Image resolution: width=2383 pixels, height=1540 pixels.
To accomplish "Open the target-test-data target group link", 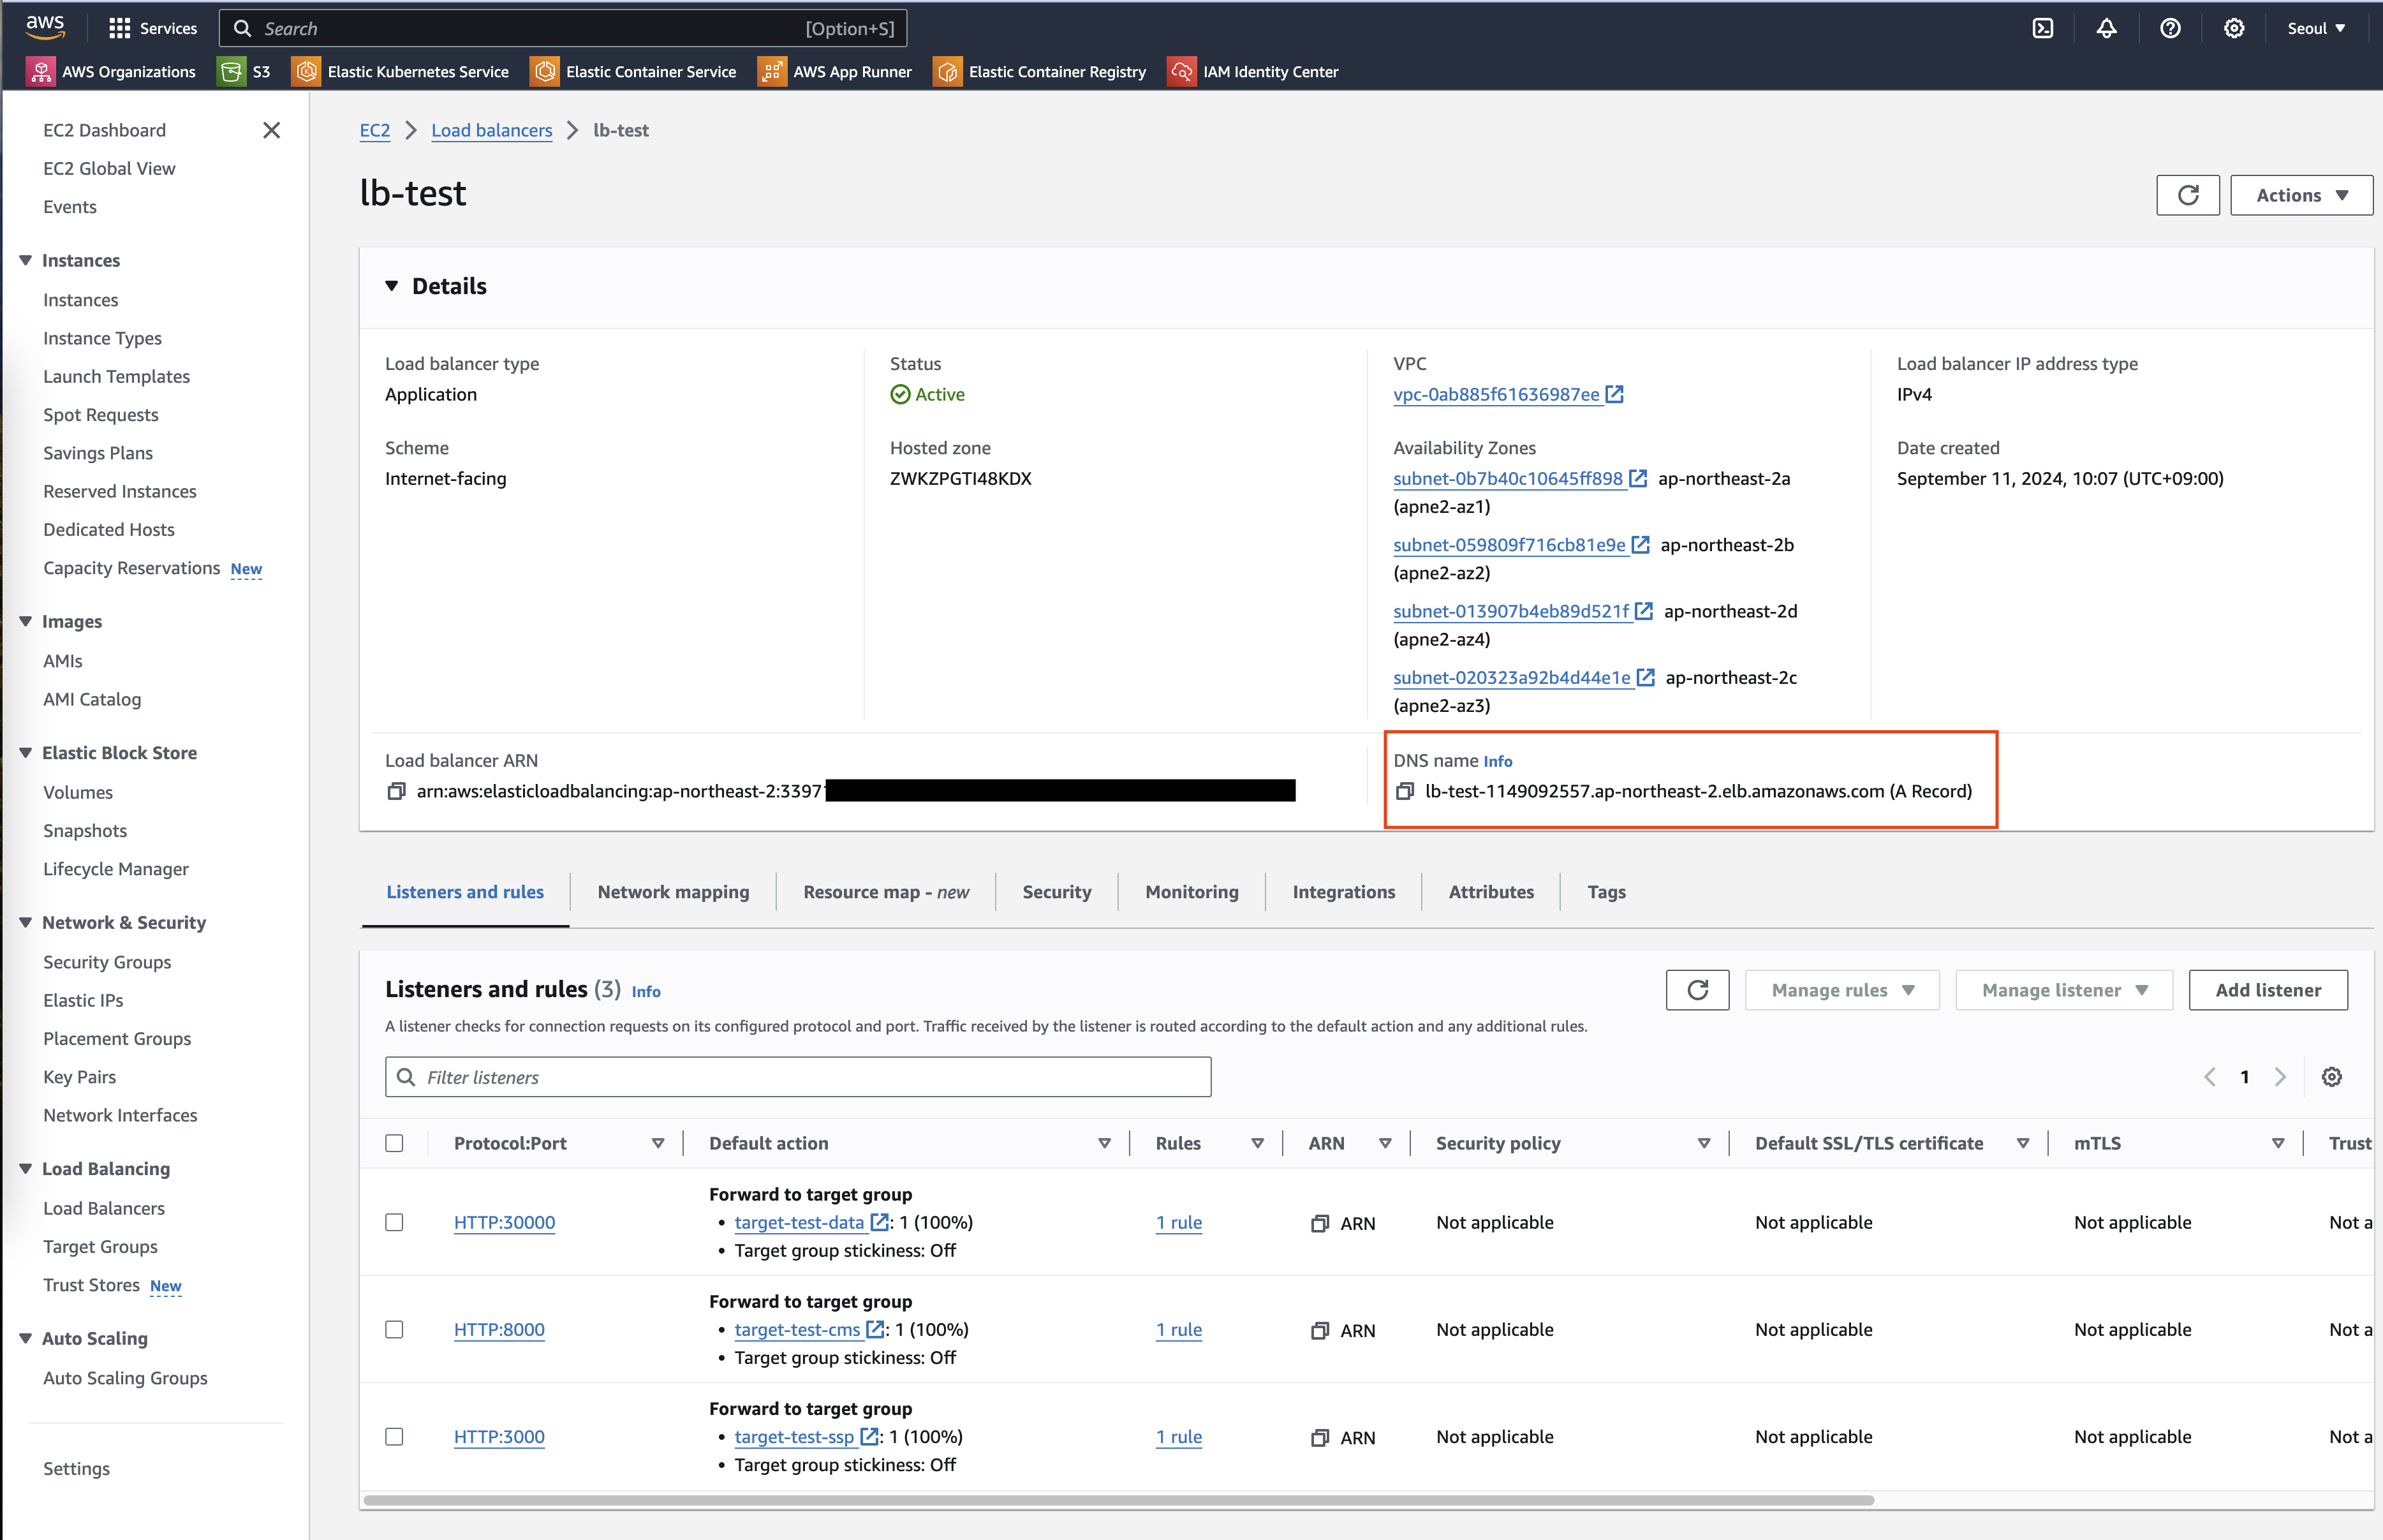I will pyautogui.click(x=799, y=1222).
